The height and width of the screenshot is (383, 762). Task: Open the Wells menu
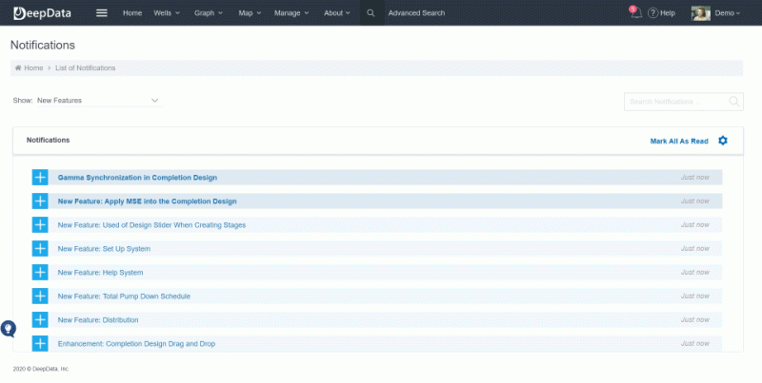tap(166, 13)
